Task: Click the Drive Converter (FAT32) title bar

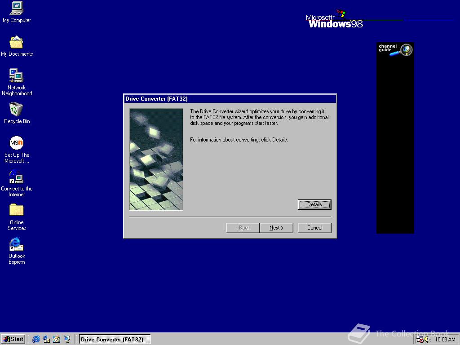Action: [230, 98]
